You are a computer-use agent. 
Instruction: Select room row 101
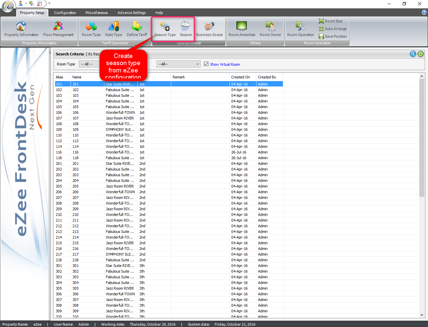pyautogui.click(x=169, y=84)
